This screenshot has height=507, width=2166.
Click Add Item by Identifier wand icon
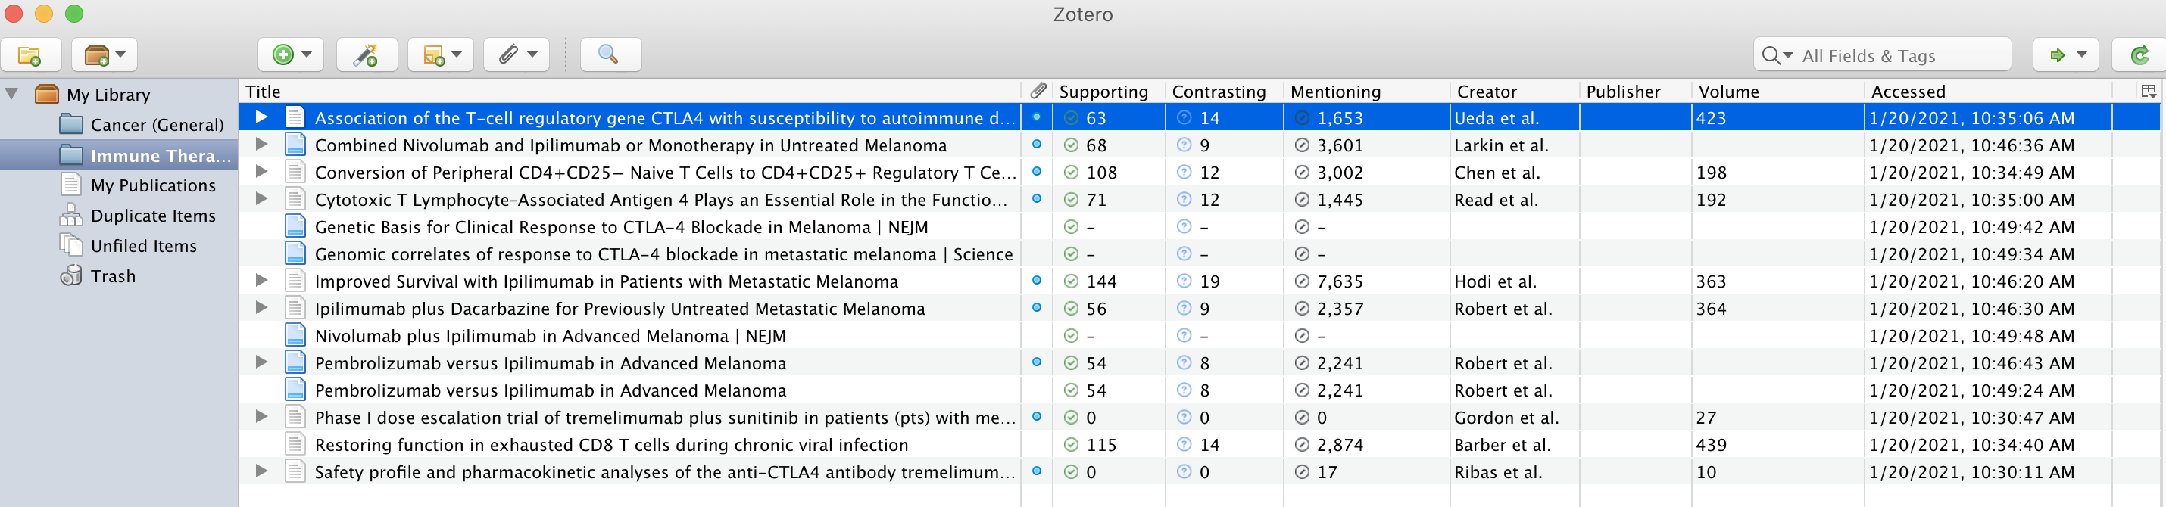click(366, 55)
